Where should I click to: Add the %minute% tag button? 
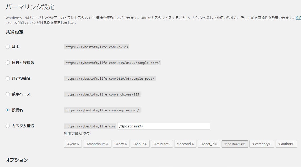pos(162,144)
